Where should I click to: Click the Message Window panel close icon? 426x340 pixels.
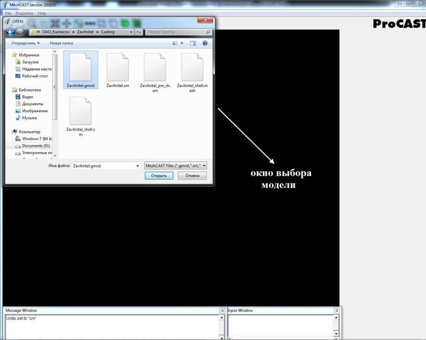[x=222, y=310]
